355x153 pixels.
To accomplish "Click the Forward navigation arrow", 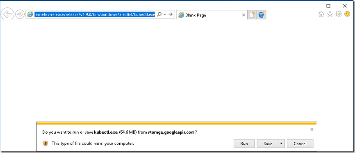I will pyautogui.click(x=20, y=14).
